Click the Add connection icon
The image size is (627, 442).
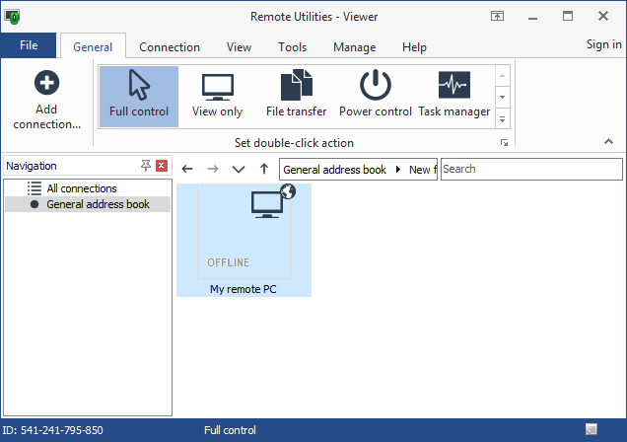pos(46,85)
